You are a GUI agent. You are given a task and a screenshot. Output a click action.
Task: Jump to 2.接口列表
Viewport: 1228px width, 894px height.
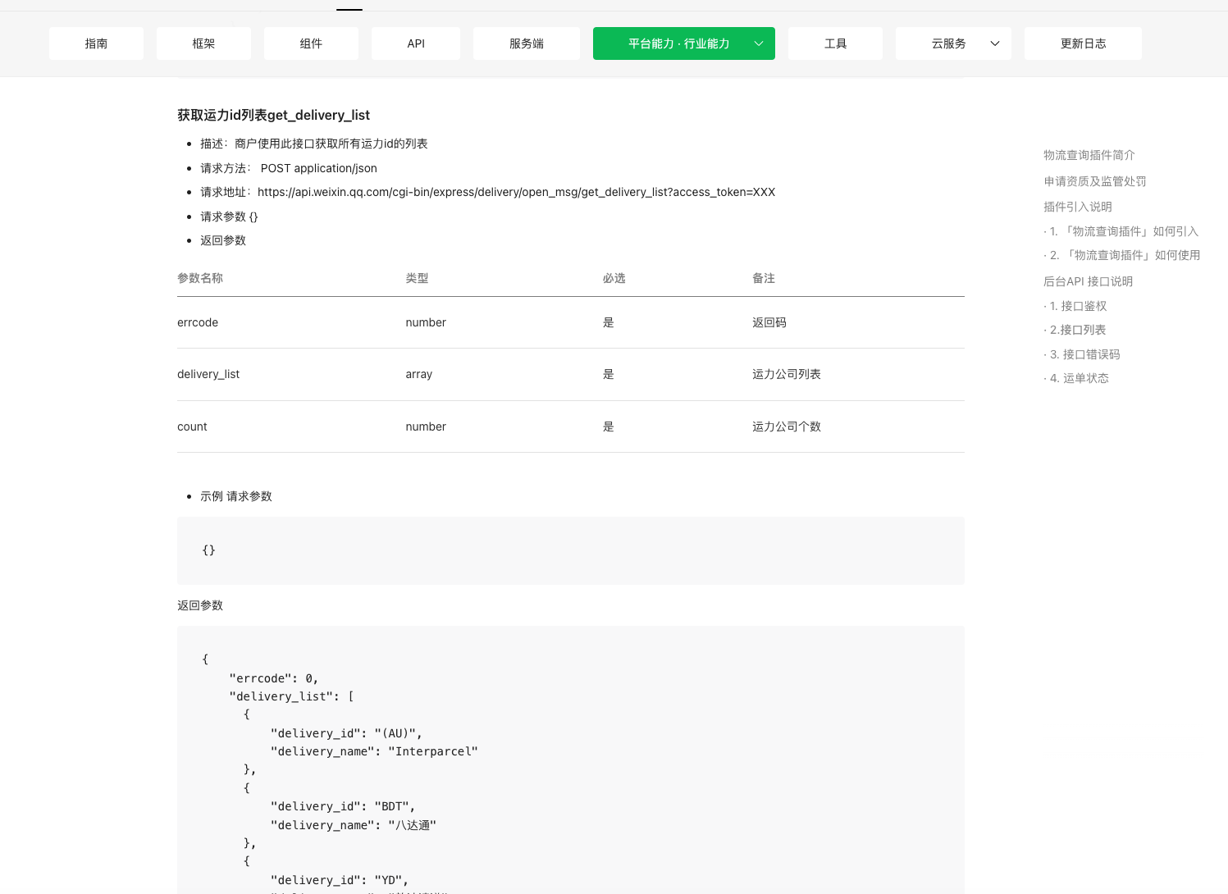1075,330
